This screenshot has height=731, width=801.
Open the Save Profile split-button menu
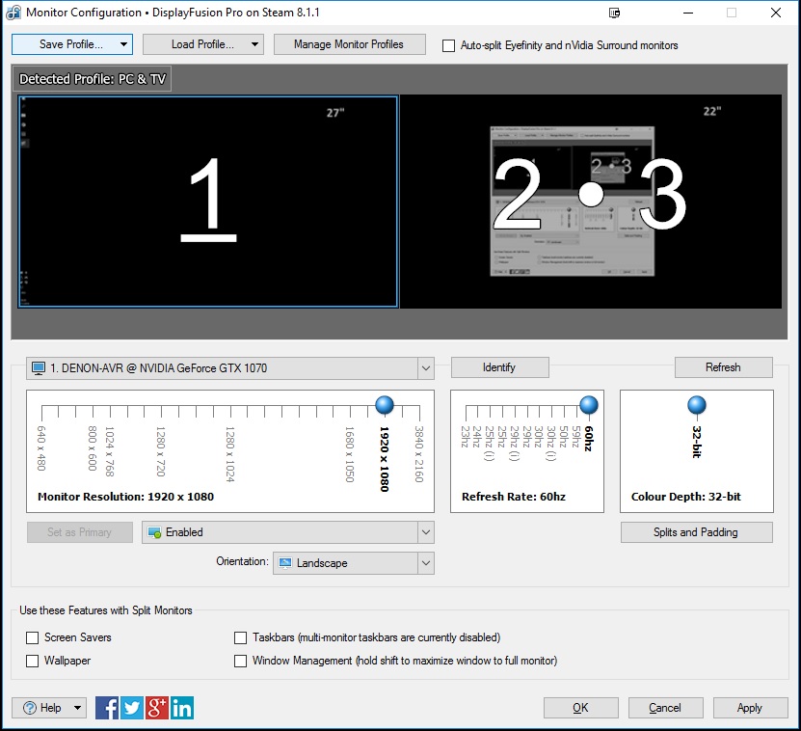coord(122,44)
